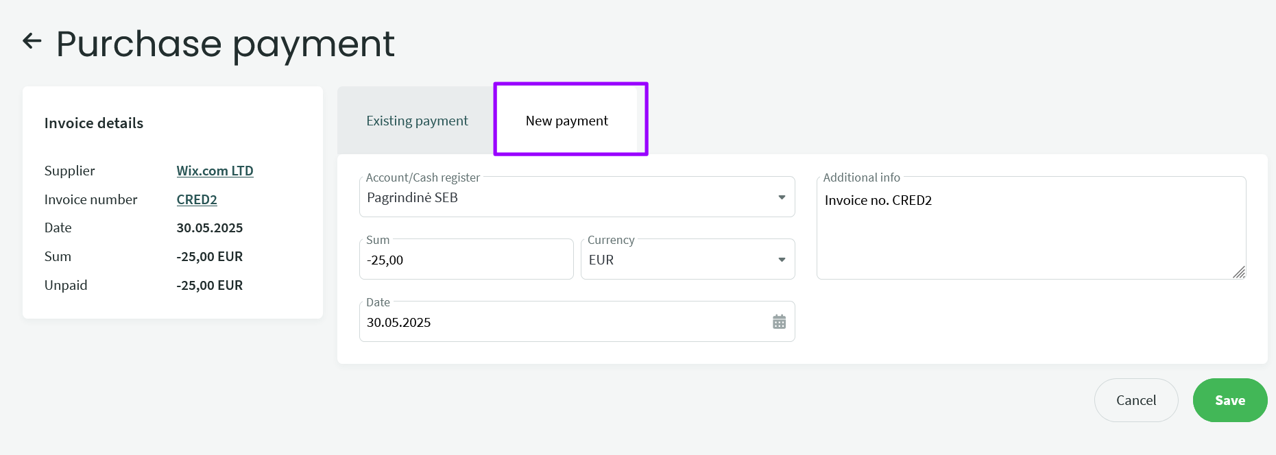Screen dimensions: 1276x455
Task: Focus the Sum input field
Action: click(x=466, y=260)
